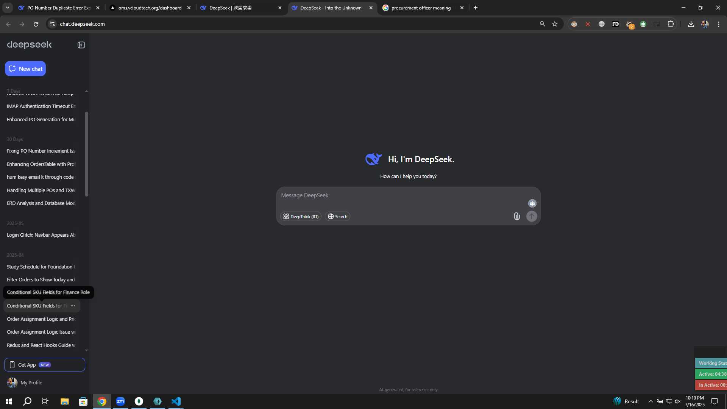The image size is (727, 409).
Task: Open ERD Analysis and Database chat
Action: click(41, 203)
